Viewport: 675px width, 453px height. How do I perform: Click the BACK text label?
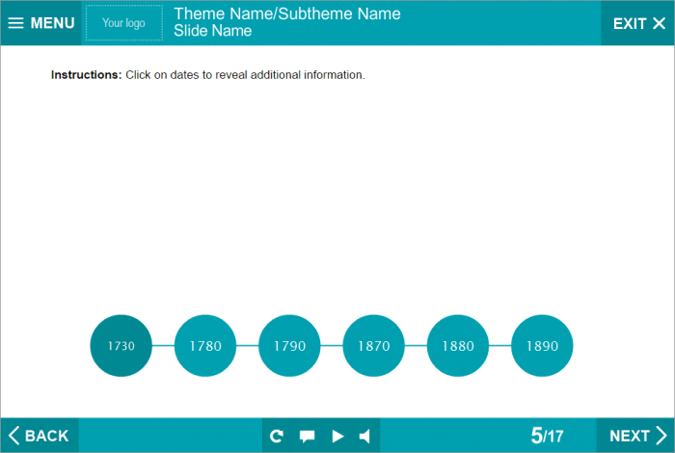(46, 436)
